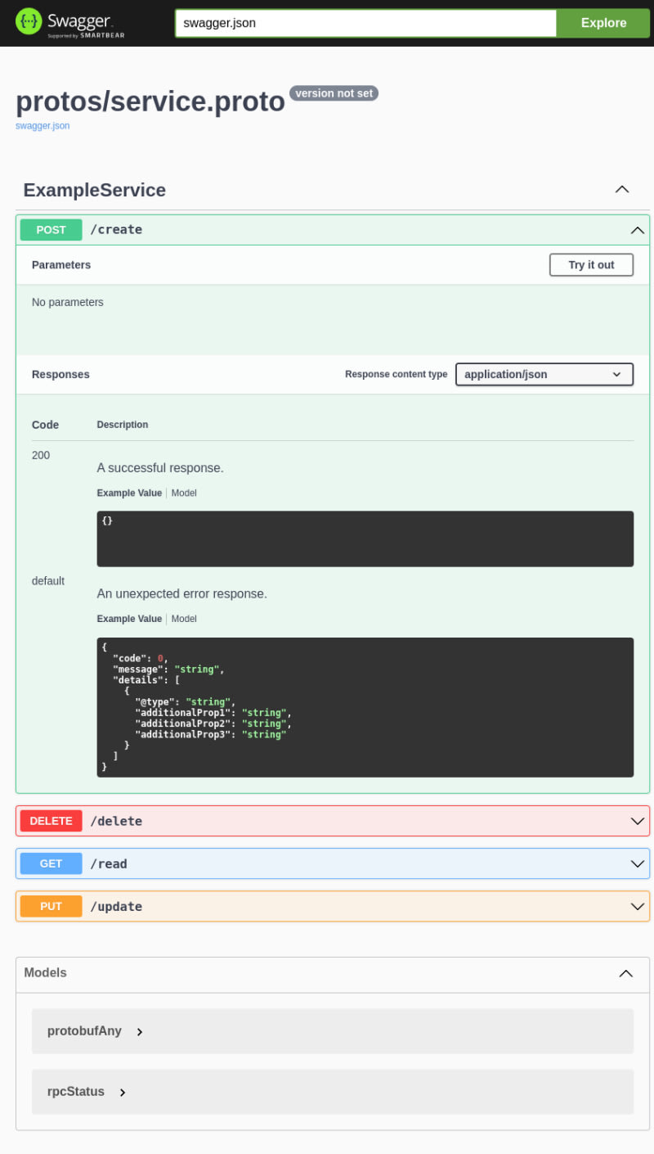Click the protos/service.proto title
Image resolution: width=654 pixels, height=1154 pixels.
point(150,101)
